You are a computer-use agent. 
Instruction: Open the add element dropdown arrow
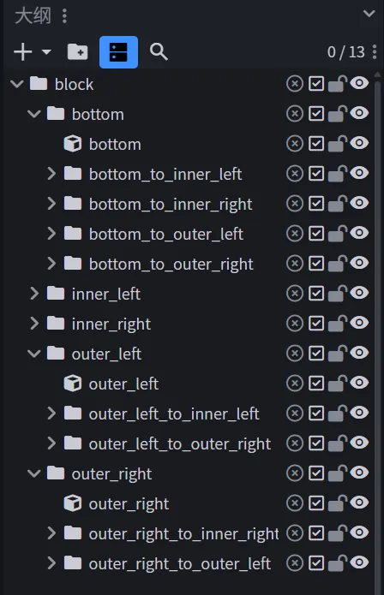(46, 52)
